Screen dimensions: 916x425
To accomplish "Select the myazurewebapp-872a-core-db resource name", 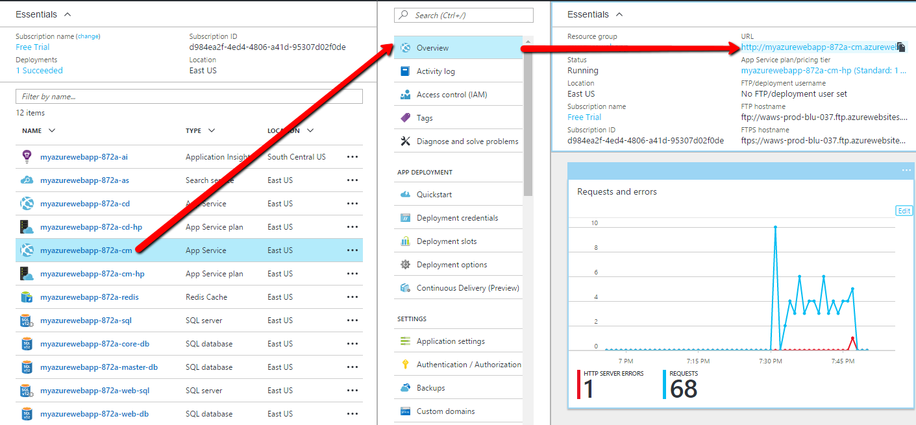I will coord(94,344).
